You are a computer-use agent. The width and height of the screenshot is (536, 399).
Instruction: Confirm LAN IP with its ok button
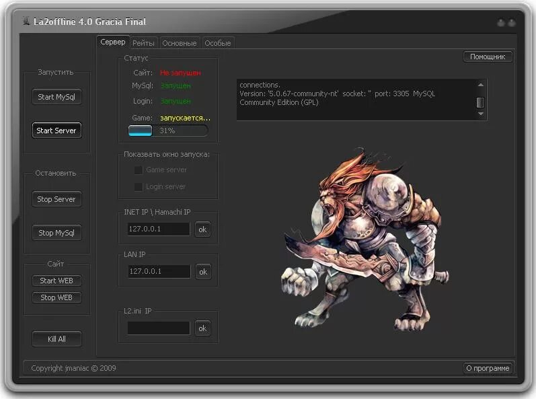[203, 272]
